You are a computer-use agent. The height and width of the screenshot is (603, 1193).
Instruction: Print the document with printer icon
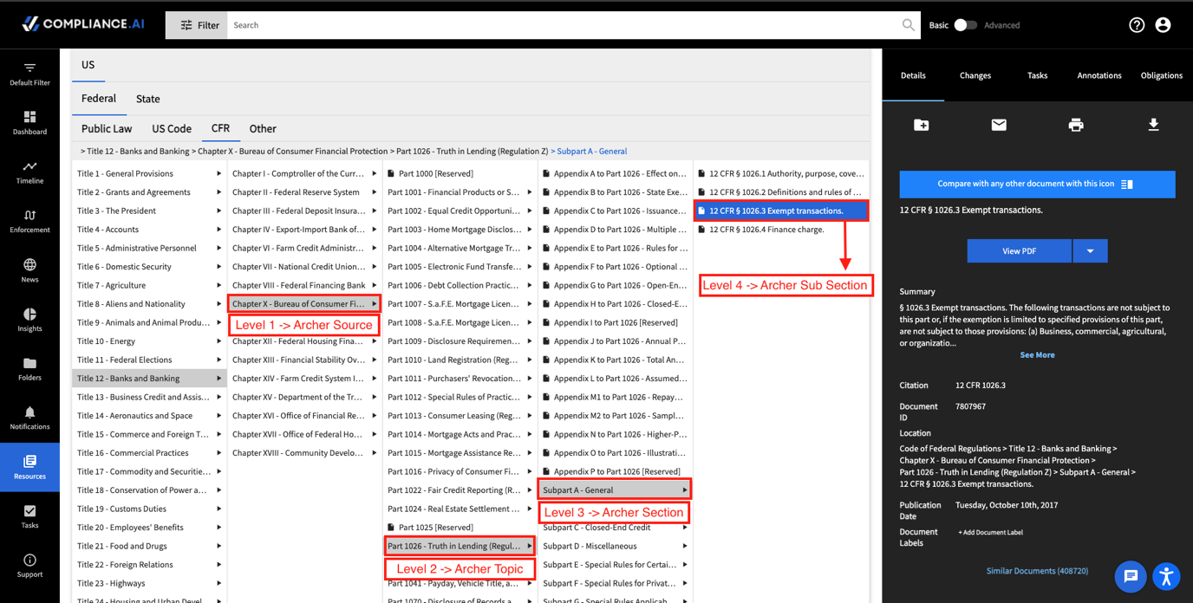1076,125
